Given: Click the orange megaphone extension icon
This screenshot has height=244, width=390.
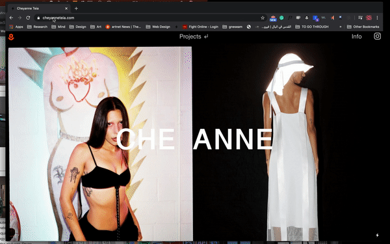Looking at the screenshot, I should 332,18.
